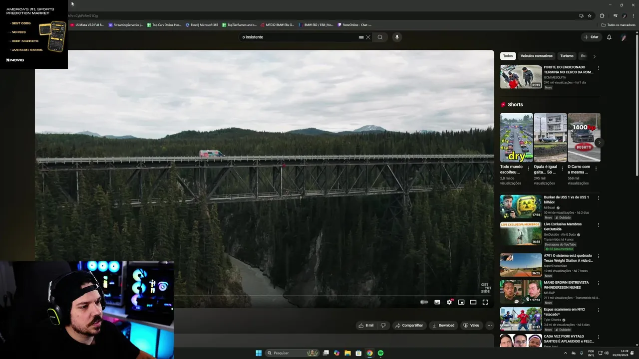Image resolution: width=639 pixels, height=359 pixels.
Task: Click the magnifier search button
Action: click(x=380, y=37)
